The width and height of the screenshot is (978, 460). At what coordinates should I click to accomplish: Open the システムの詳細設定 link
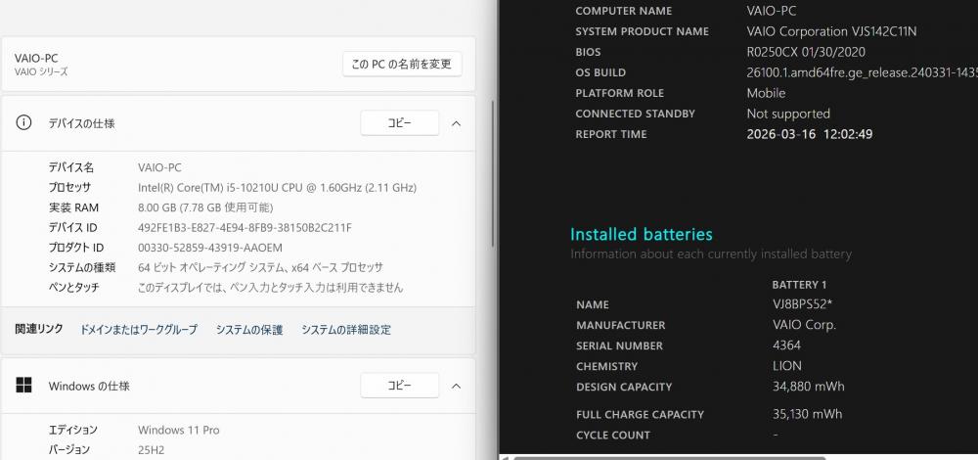coord(346,330)
